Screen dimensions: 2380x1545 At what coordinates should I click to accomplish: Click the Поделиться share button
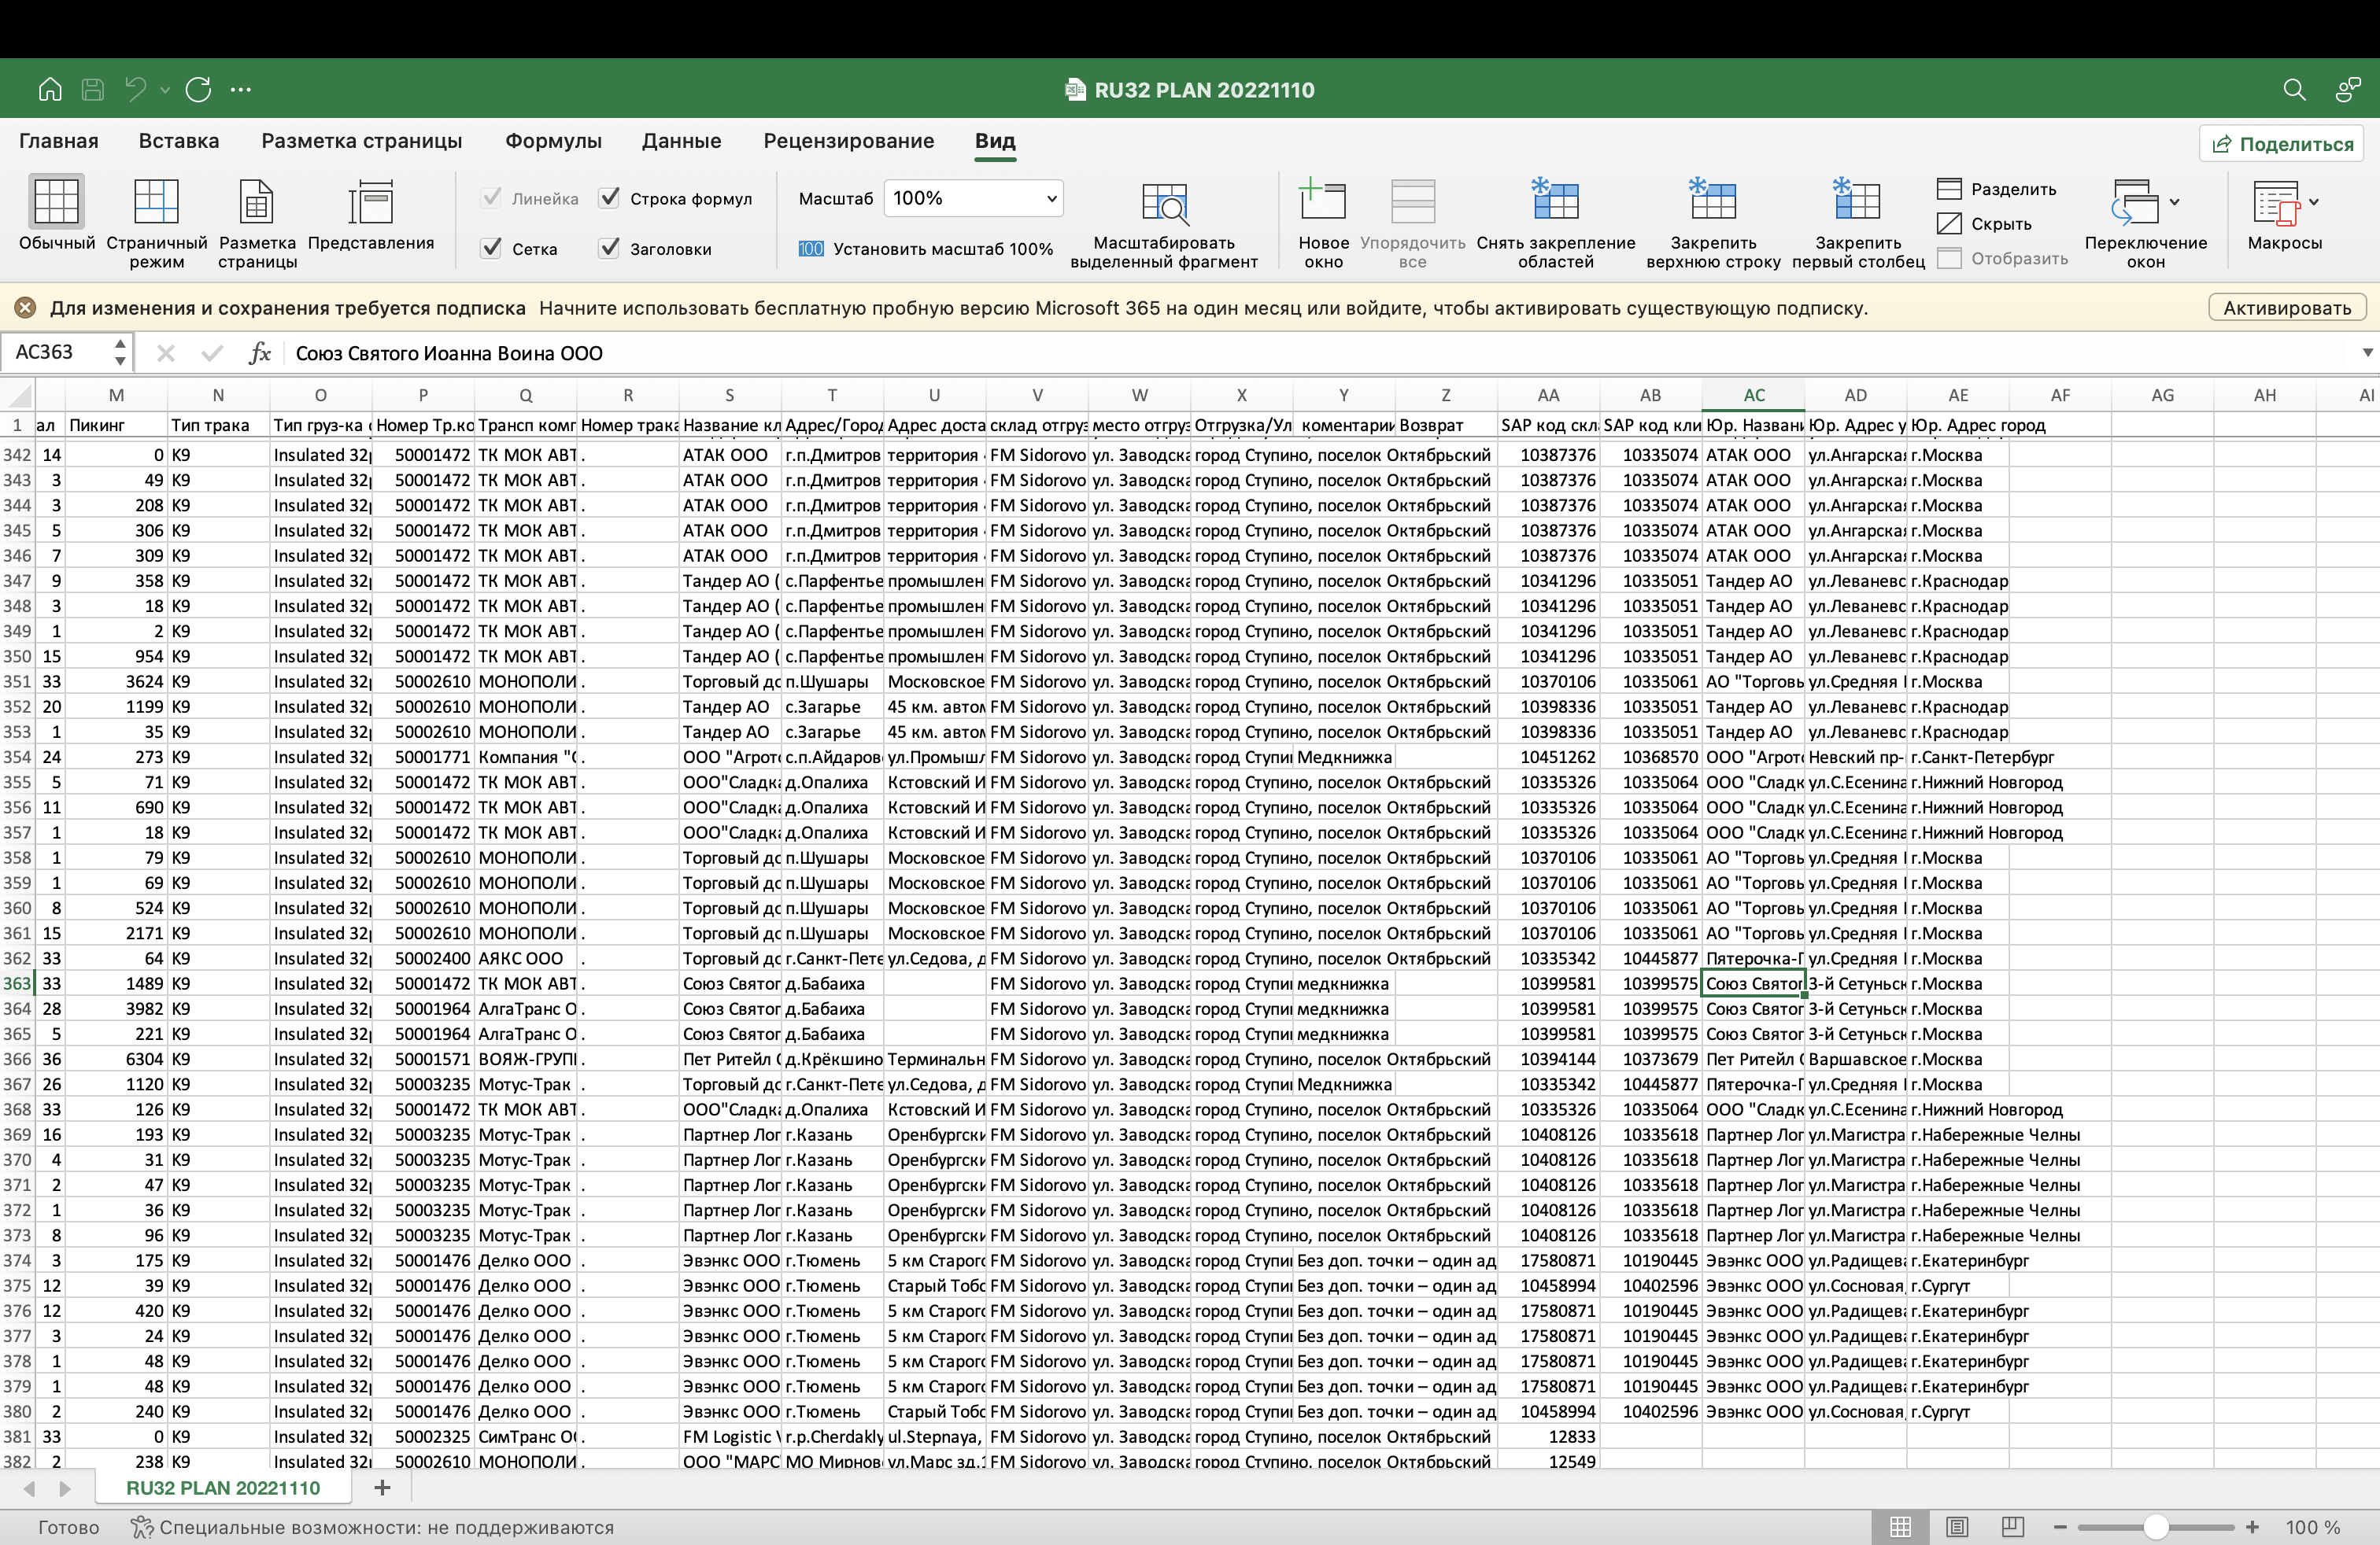[2282, 144]
